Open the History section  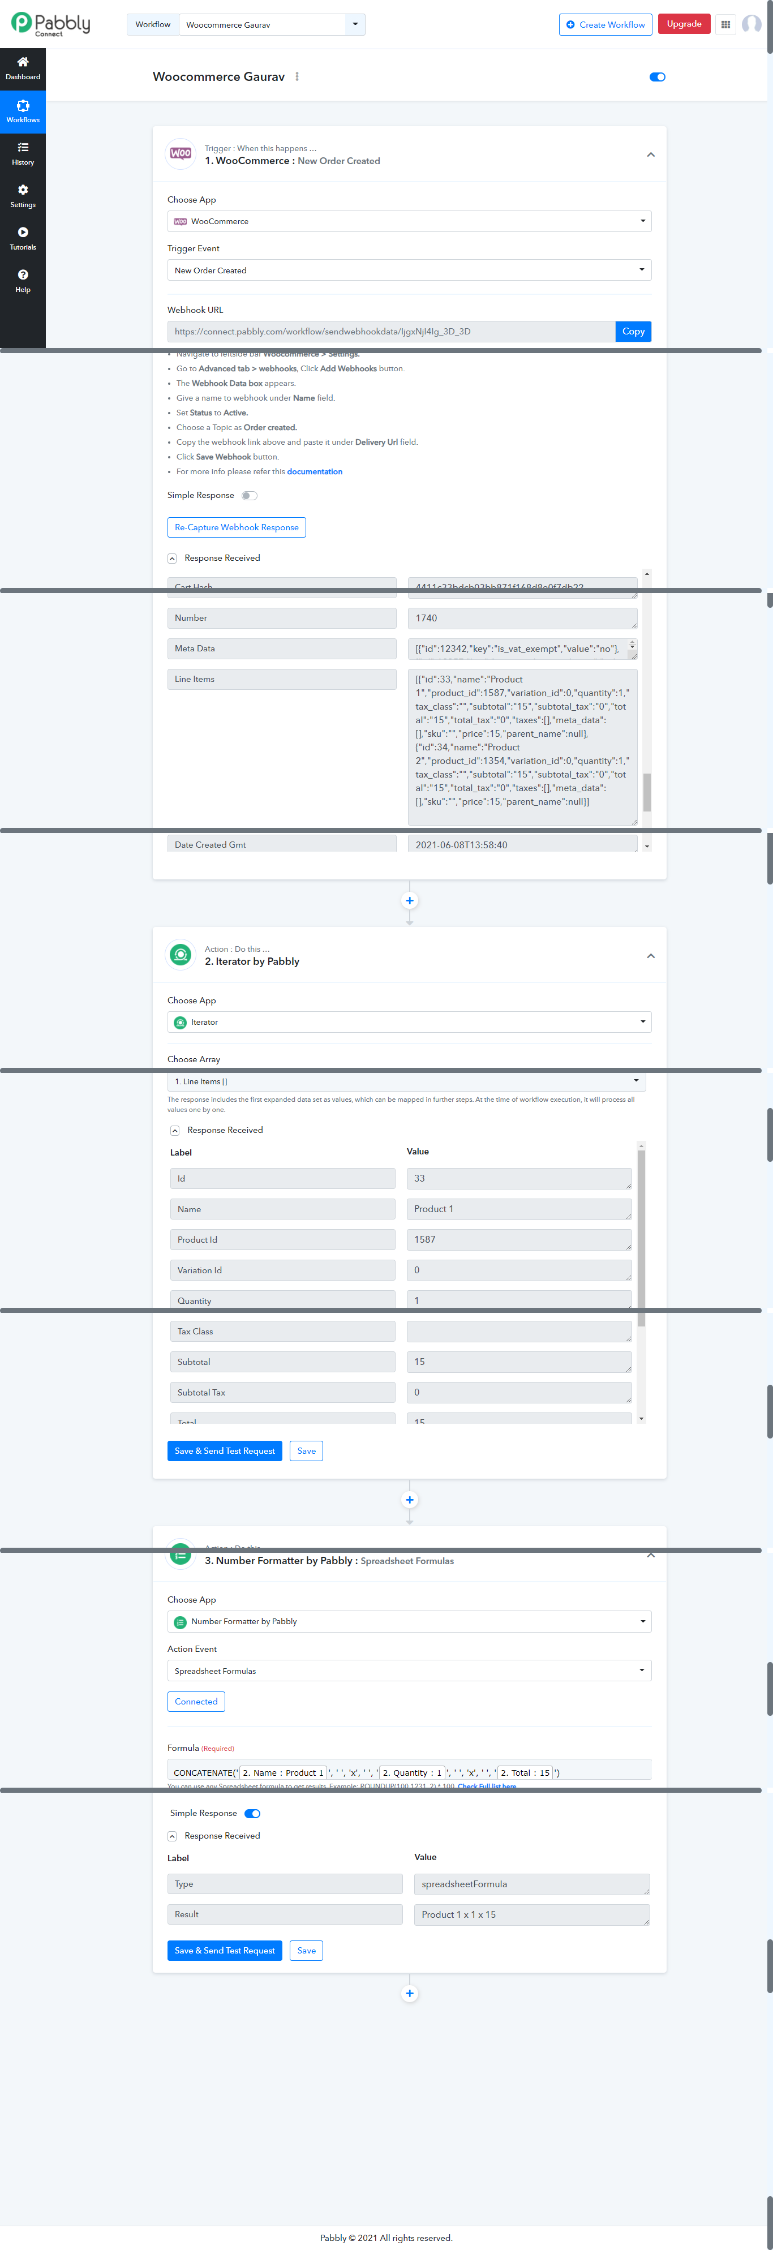click(23, 154)
